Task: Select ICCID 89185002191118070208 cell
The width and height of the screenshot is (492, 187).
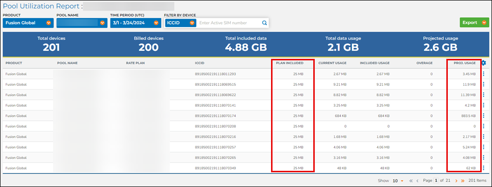Action: point(215,126)
